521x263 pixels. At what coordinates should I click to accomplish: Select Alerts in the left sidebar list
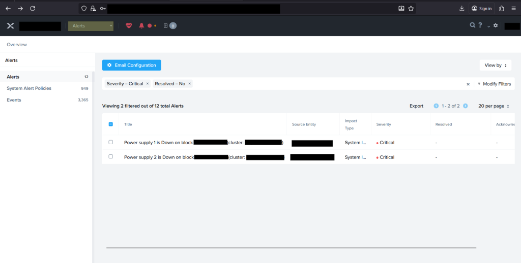click(x=47, y=77)
